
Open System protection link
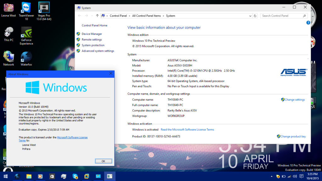(93, 45)
